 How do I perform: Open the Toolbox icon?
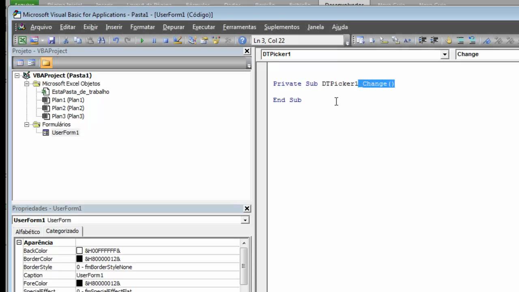point(228,41)
